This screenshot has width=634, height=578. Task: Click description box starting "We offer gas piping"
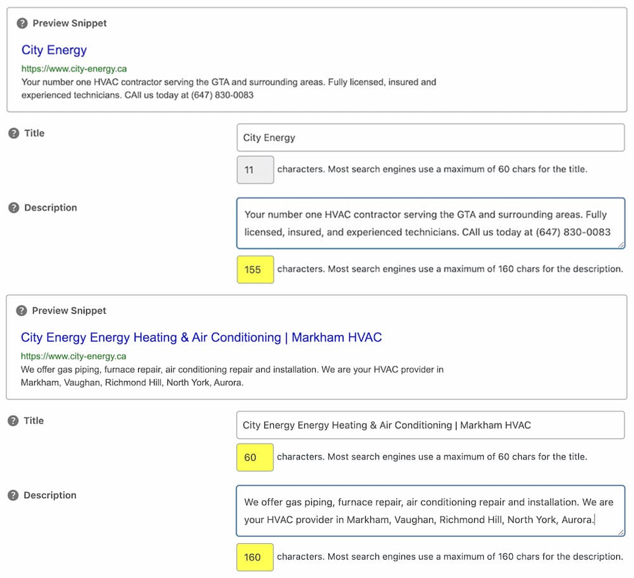tap(430, 511)
